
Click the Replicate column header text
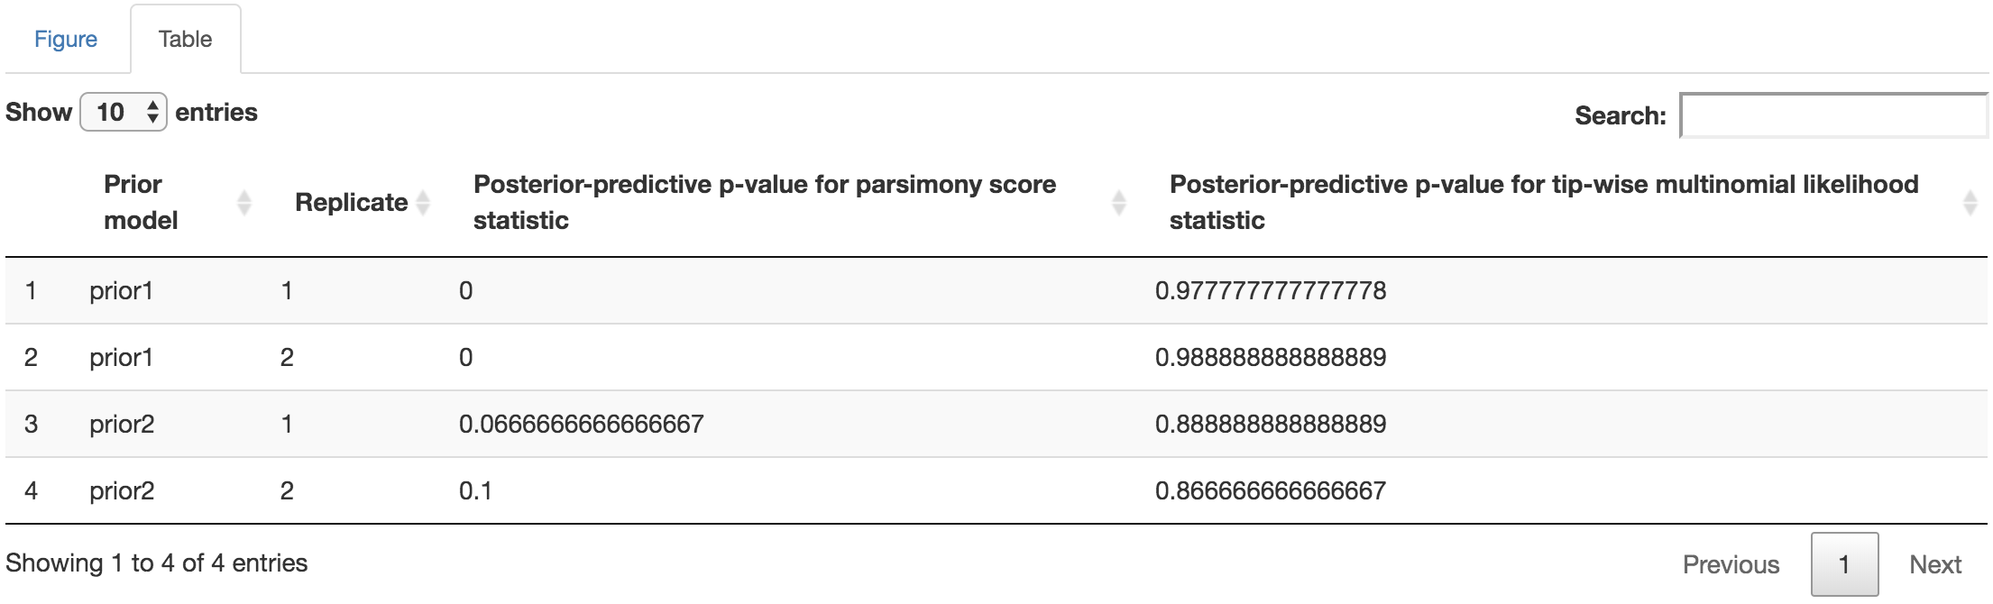tap(351, 202)
